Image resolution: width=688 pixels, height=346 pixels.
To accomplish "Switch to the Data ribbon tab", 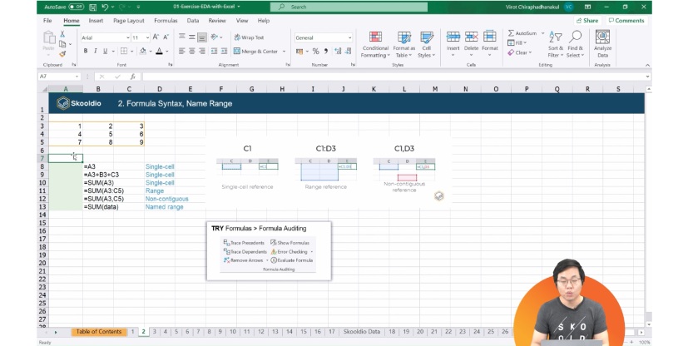I will (x=193, y=21).
